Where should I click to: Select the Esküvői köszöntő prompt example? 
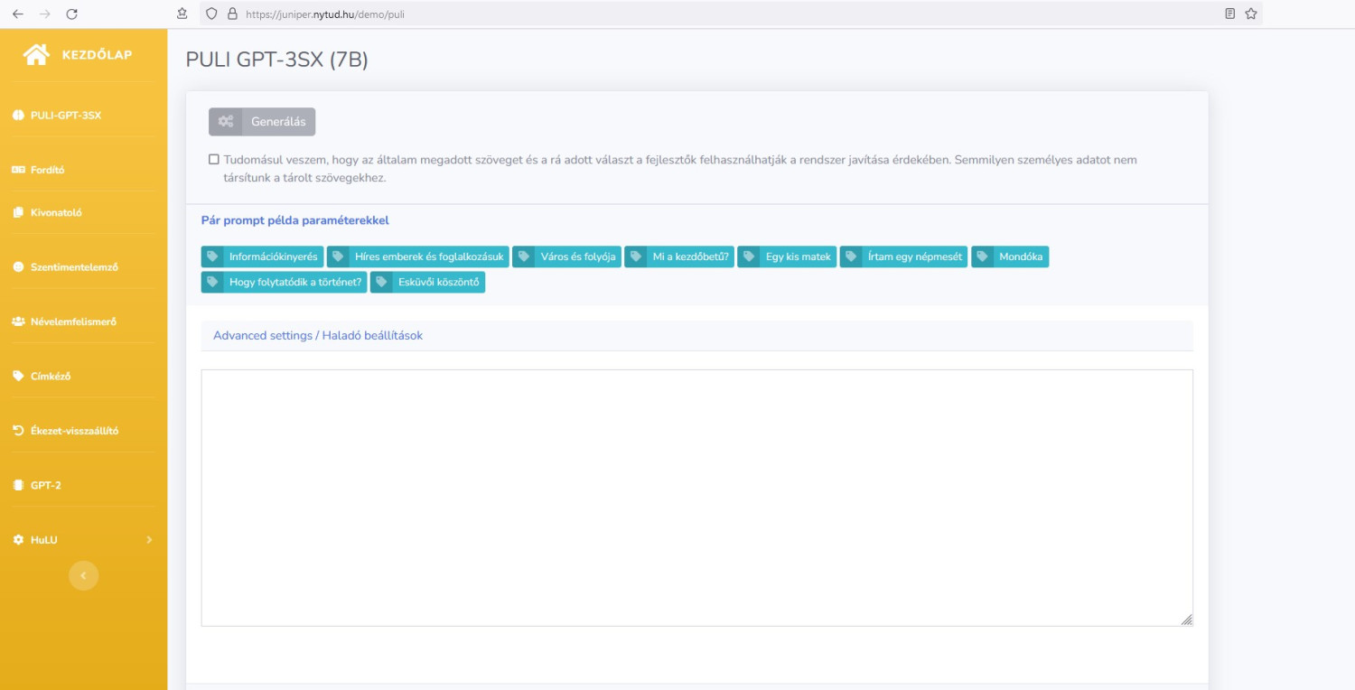[x=427, y=283]
